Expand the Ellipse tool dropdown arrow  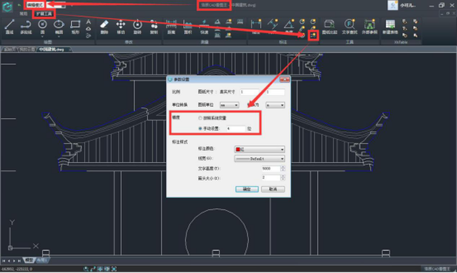[59, 36]
